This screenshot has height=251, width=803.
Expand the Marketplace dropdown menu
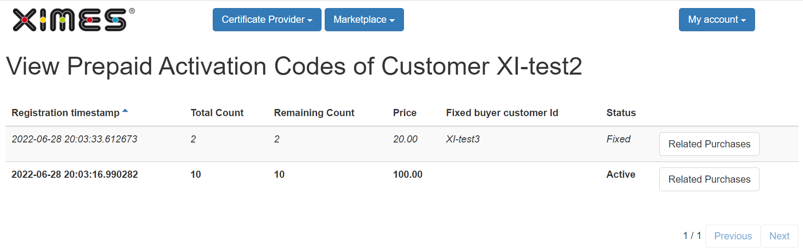click(x=364, y=20)
